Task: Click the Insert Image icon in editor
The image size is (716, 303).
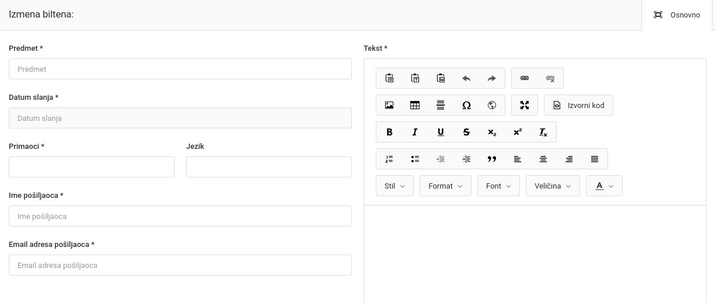Action: 389,105
